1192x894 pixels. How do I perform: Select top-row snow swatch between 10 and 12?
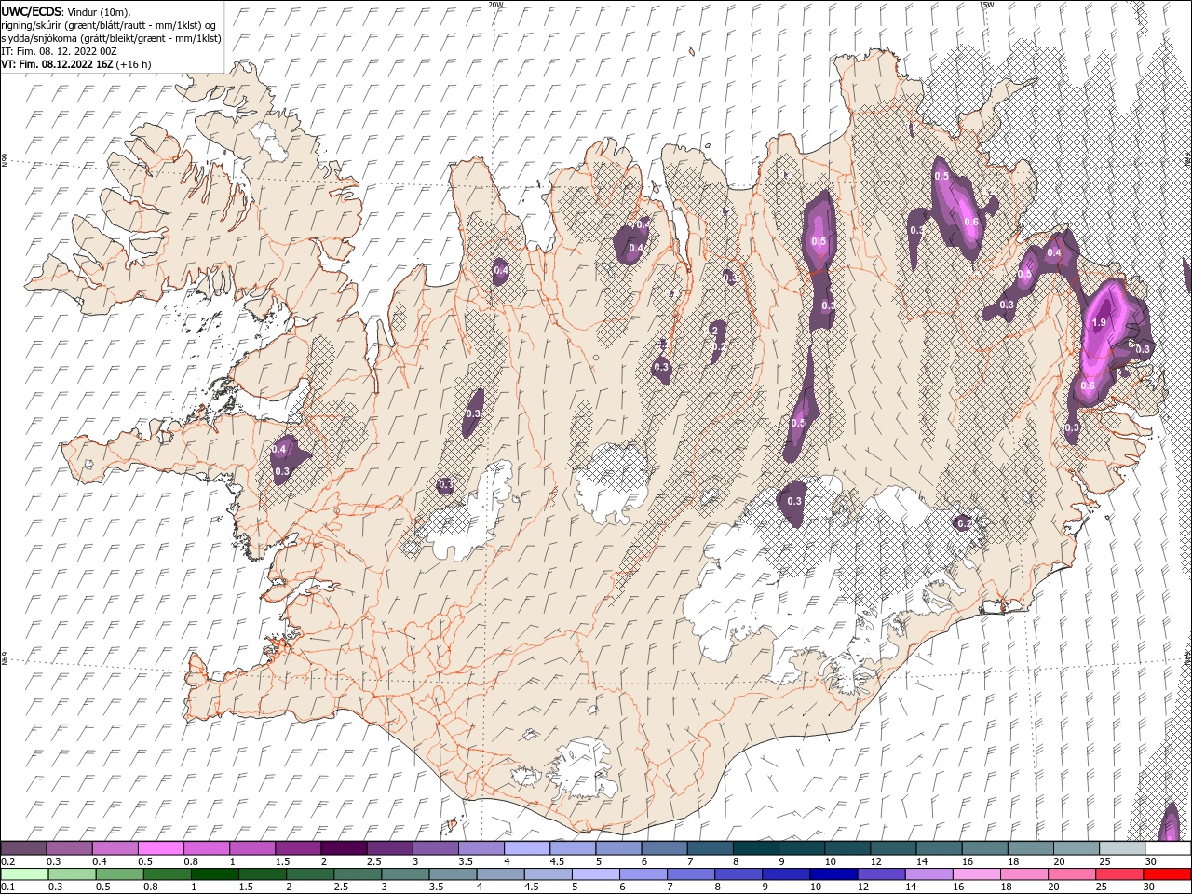pos(847,848)
